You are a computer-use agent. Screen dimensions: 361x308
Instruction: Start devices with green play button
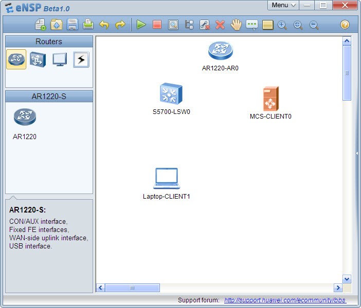tap(141, 25)
